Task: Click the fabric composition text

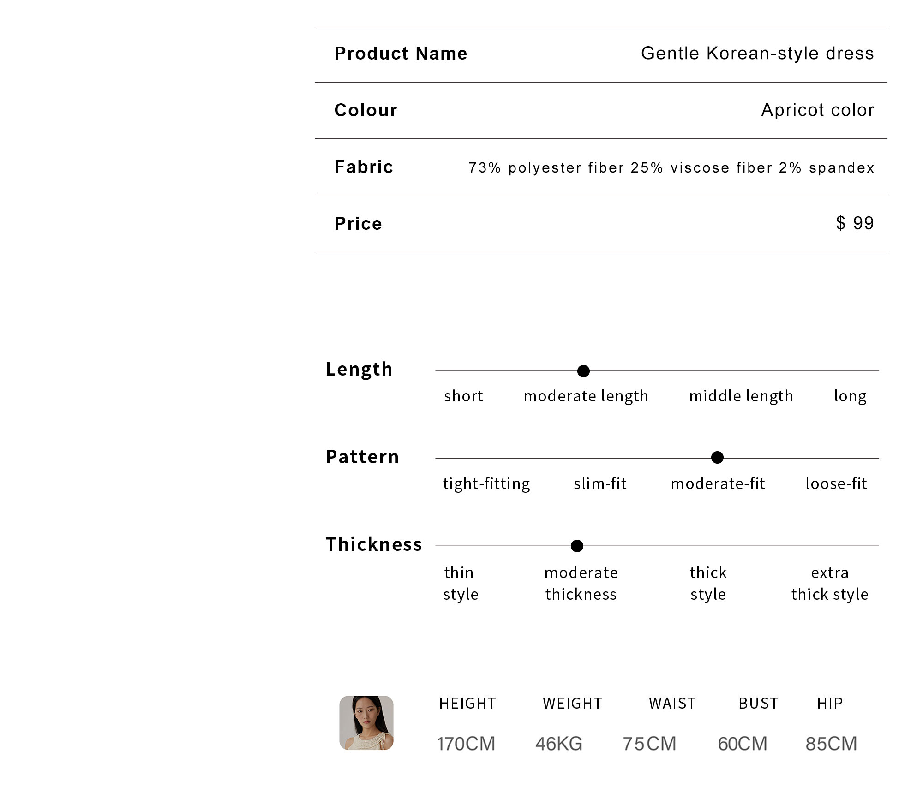Action: coord(671,168)
